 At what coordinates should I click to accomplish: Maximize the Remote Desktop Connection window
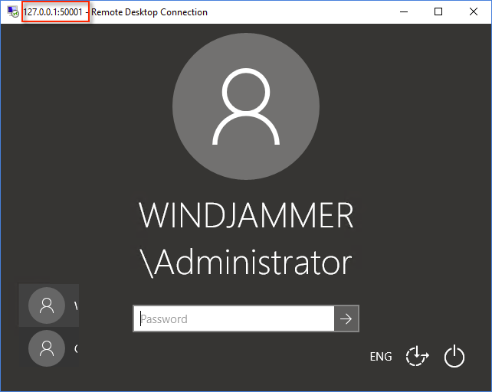(438, 12)
